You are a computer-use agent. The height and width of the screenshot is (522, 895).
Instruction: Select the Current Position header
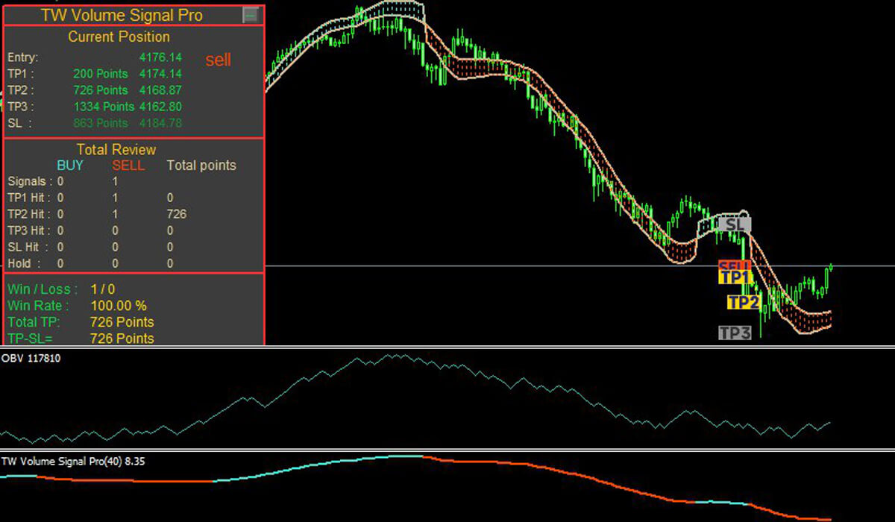coord(119,37)
